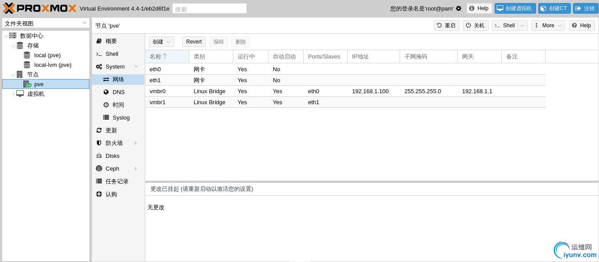Collapse the 数据中心 tree node

click(x=6, y=36)
